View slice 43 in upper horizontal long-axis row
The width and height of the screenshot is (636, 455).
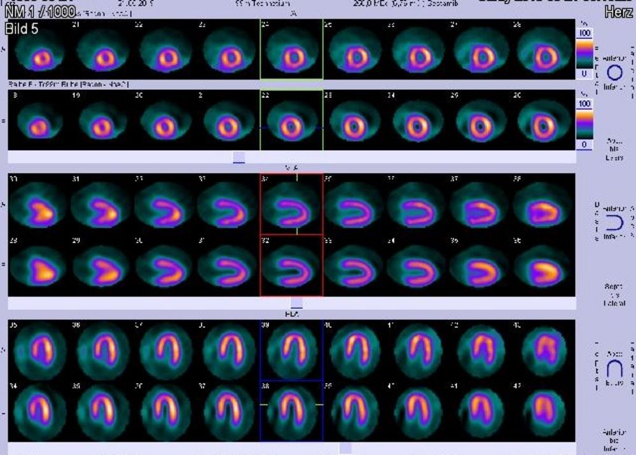click(x=544, y=350)
